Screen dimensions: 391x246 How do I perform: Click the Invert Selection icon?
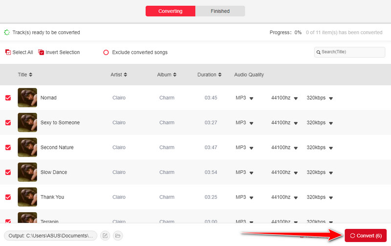pyautogui.click(x=41, y=52)
